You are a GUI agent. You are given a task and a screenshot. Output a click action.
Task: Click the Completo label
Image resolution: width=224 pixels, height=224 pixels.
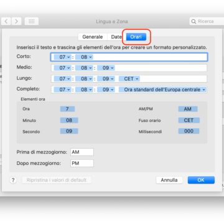coord(28,89)
